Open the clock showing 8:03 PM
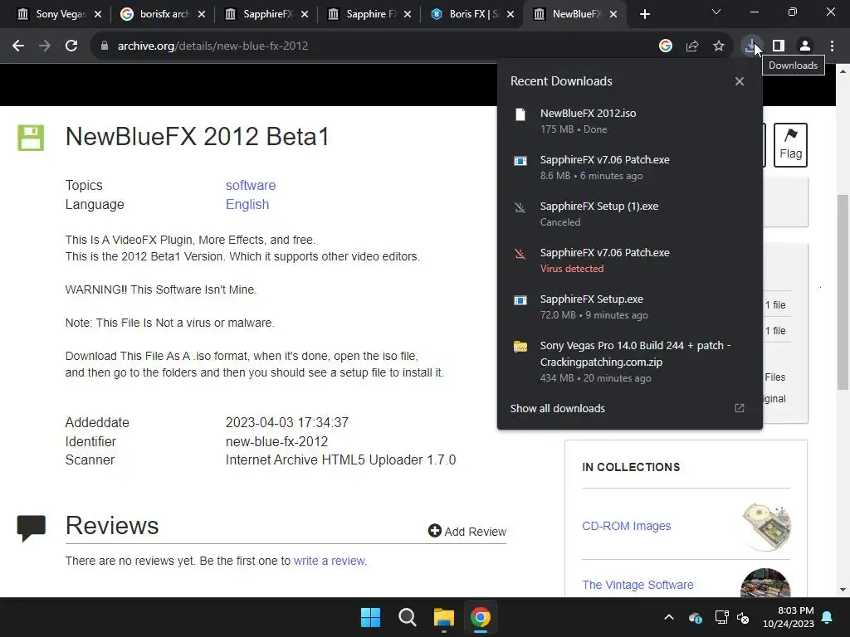850x637 pixels. pos(789,617)
